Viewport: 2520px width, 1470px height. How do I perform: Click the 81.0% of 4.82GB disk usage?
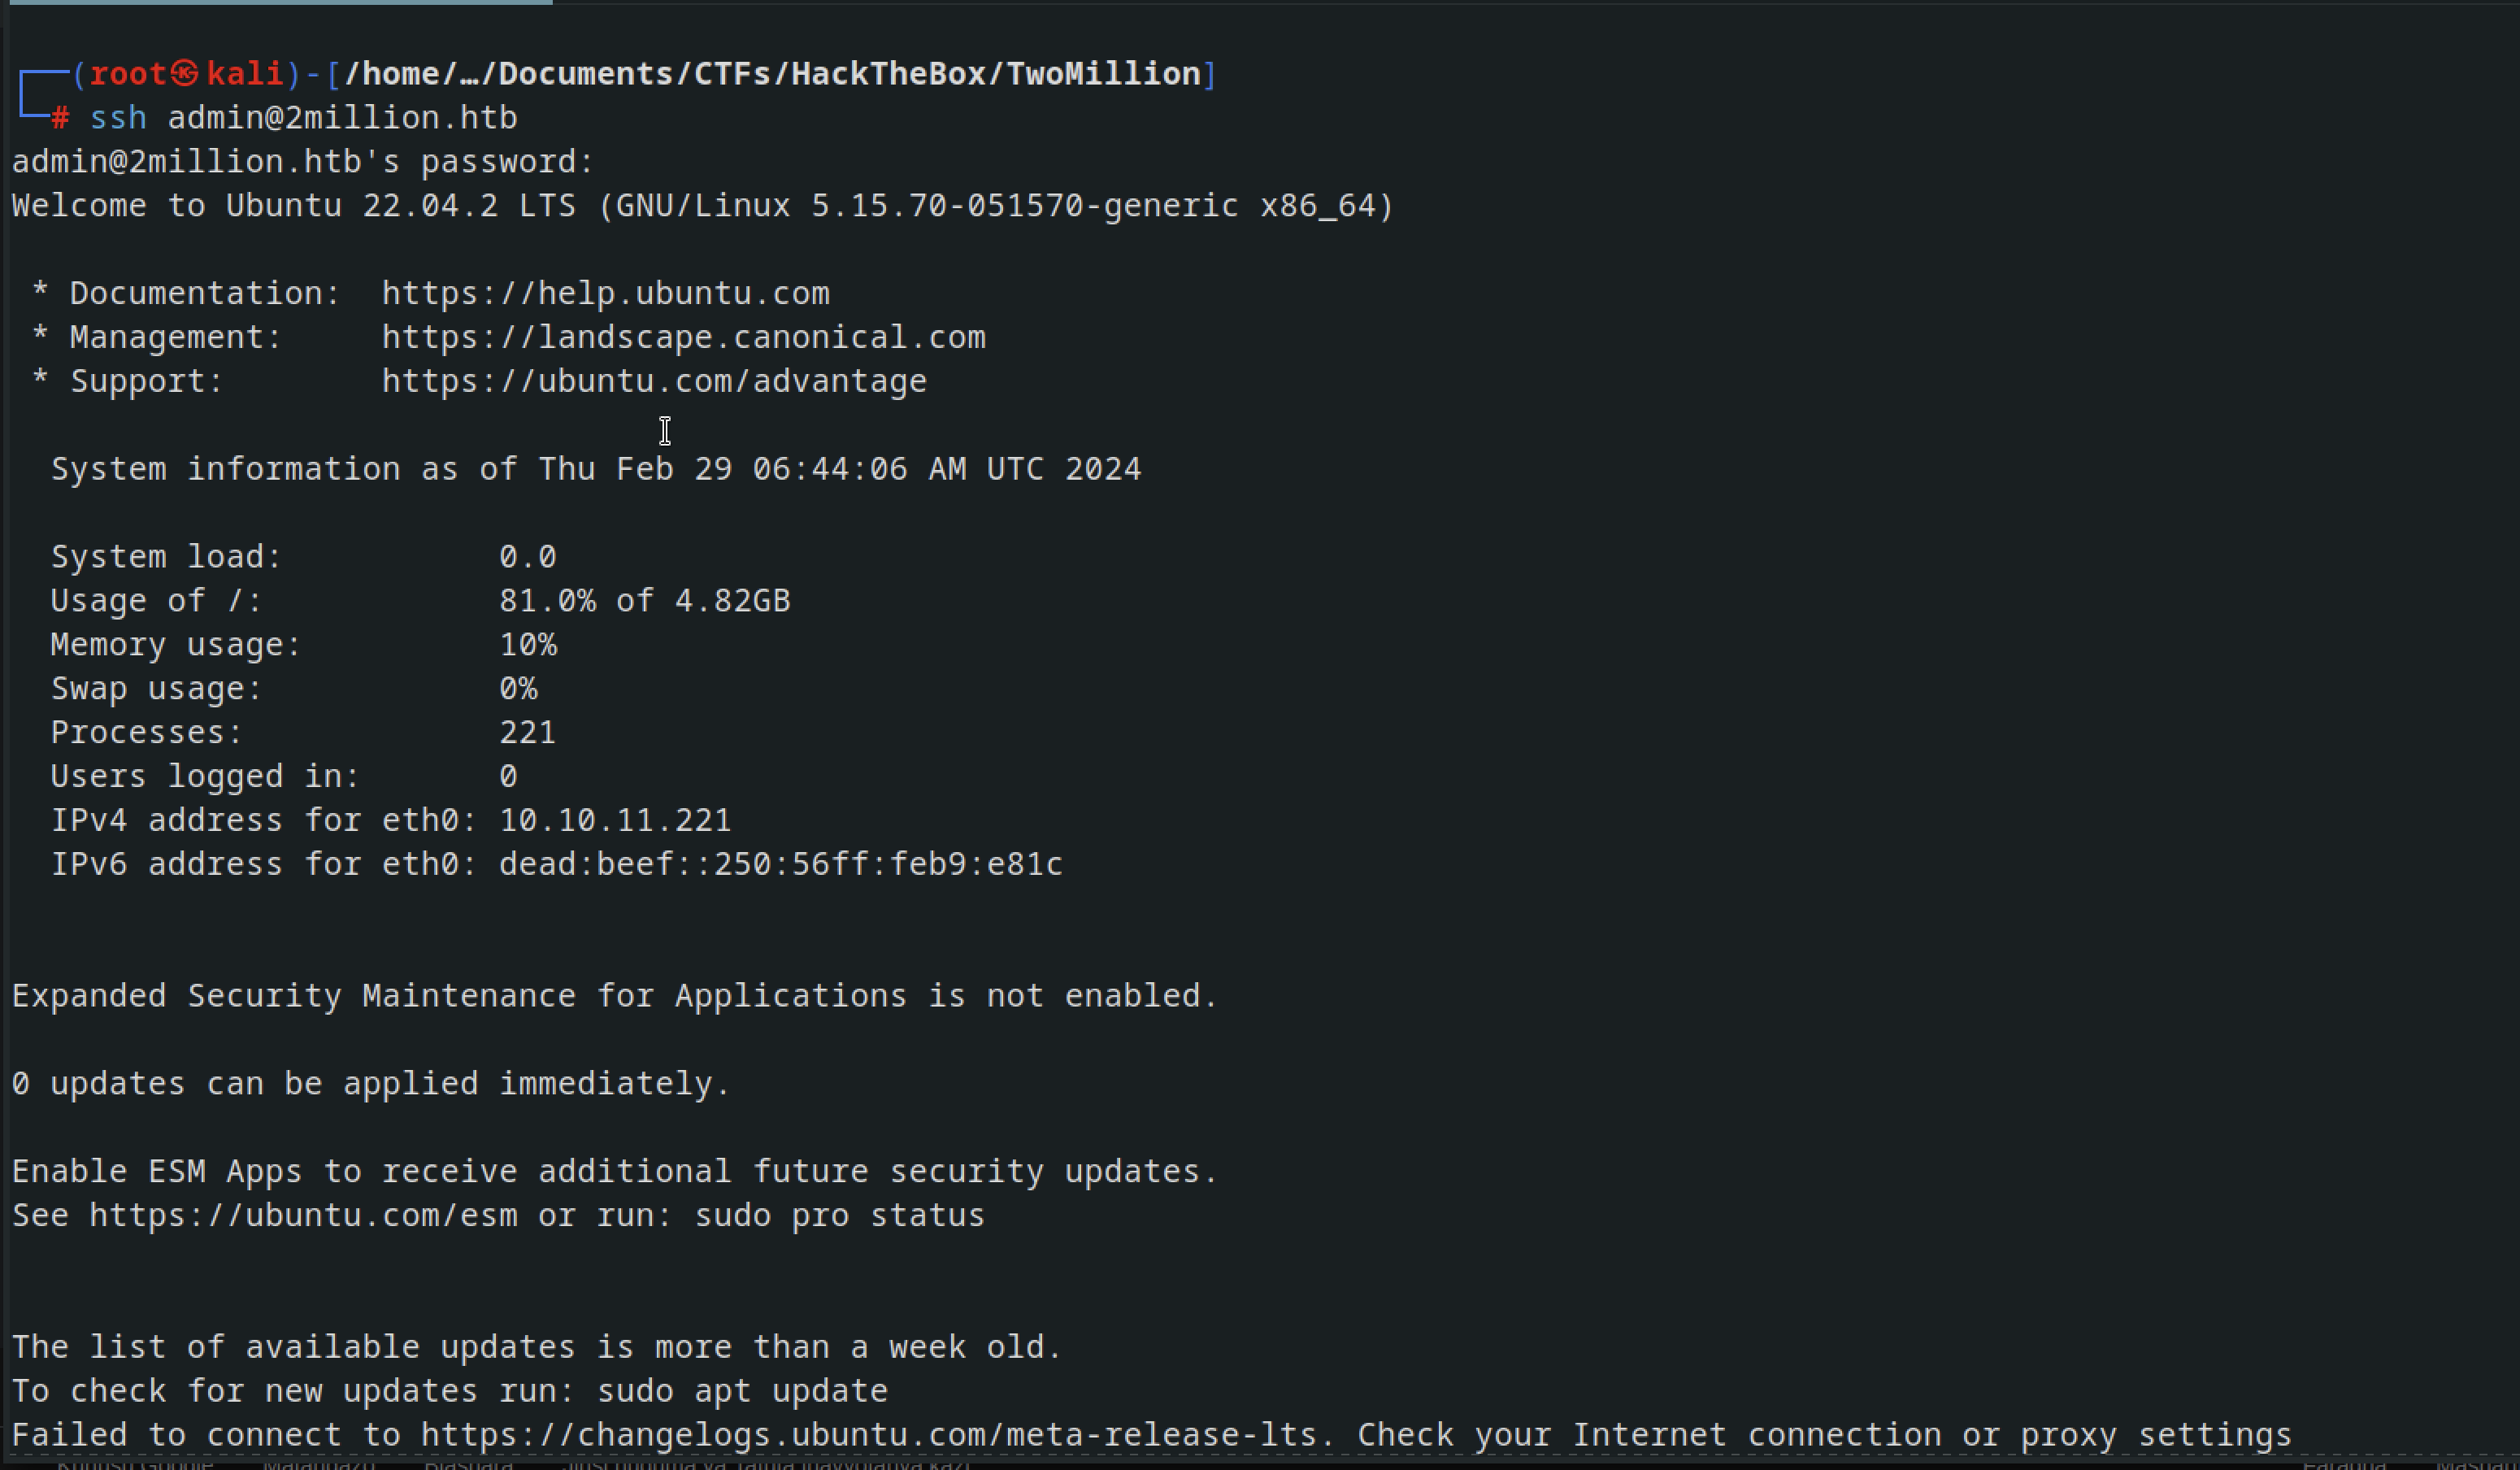(644, 600)
